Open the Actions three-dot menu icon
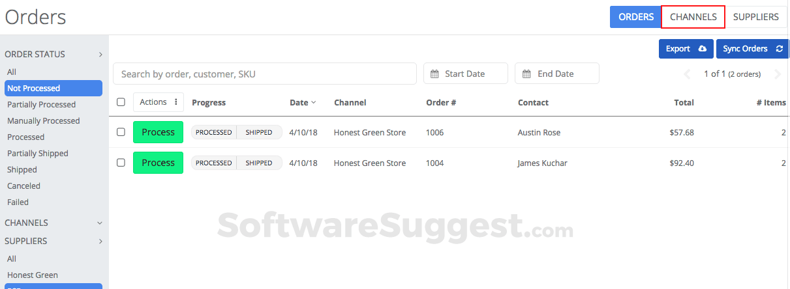The width and height of the screenshot is (790, 289). click(x=175, y=102)
